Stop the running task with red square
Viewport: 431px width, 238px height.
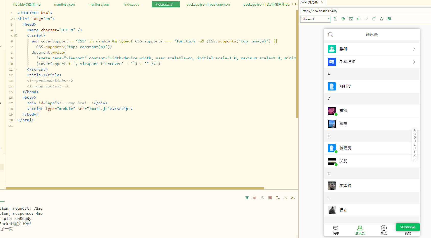270,198
